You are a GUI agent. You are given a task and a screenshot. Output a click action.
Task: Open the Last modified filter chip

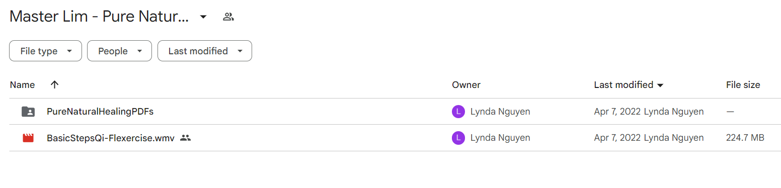(x=205, y=51)
